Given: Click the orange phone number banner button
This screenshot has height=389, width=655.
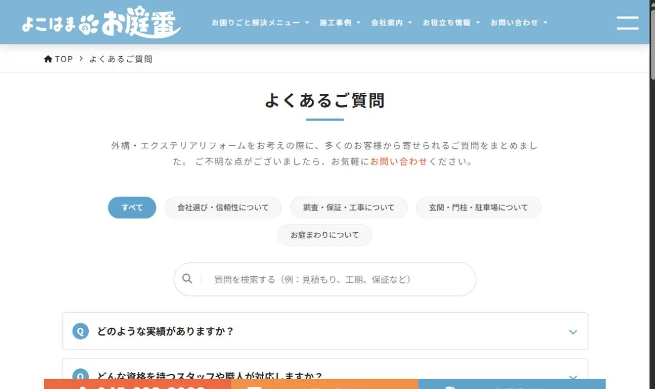Looking at the screenshot, I should coord(138,384).
